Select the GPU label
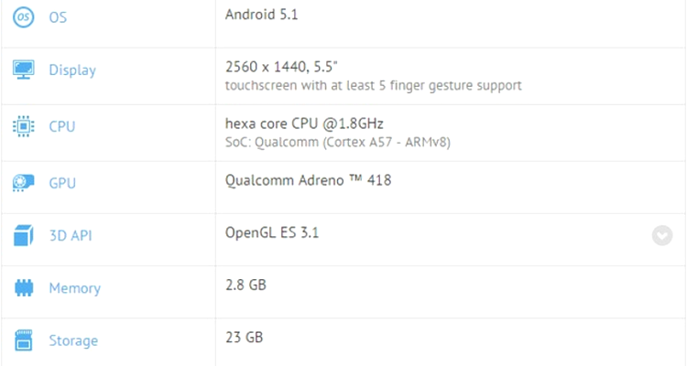The image size is (687, 366). (x=62, y=183)
